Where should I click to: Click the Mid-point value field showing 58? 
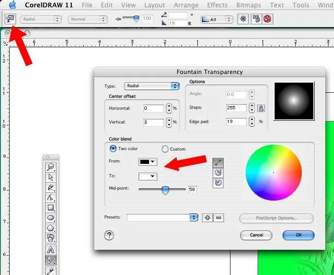(193, 189)
